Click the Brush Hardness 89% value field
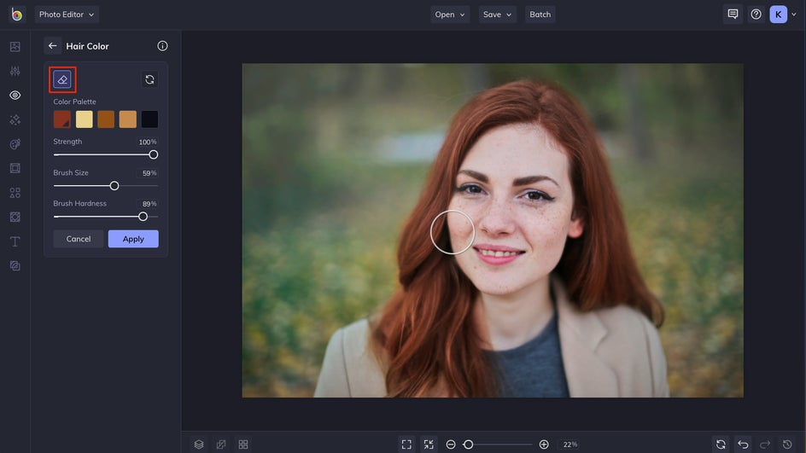Screen dimensions: 806x453 click(x=149, y=204)
